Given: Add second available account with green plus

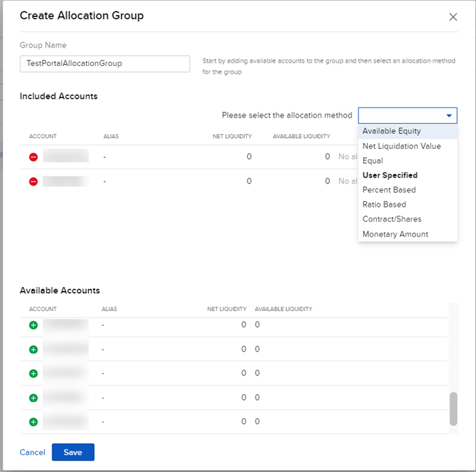Looking at the screenshot, I should pyautogui.click(x=33, y=350).
